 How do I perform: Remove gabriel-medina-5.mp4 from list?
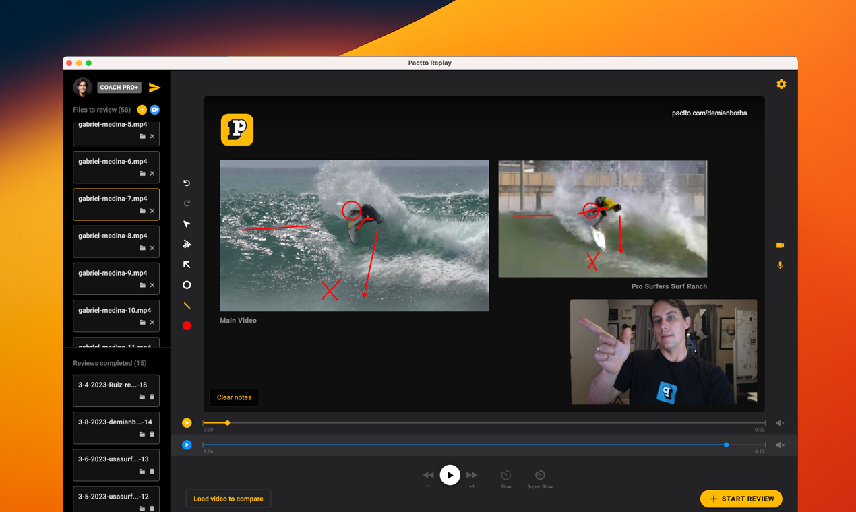[x=152, y=137]
